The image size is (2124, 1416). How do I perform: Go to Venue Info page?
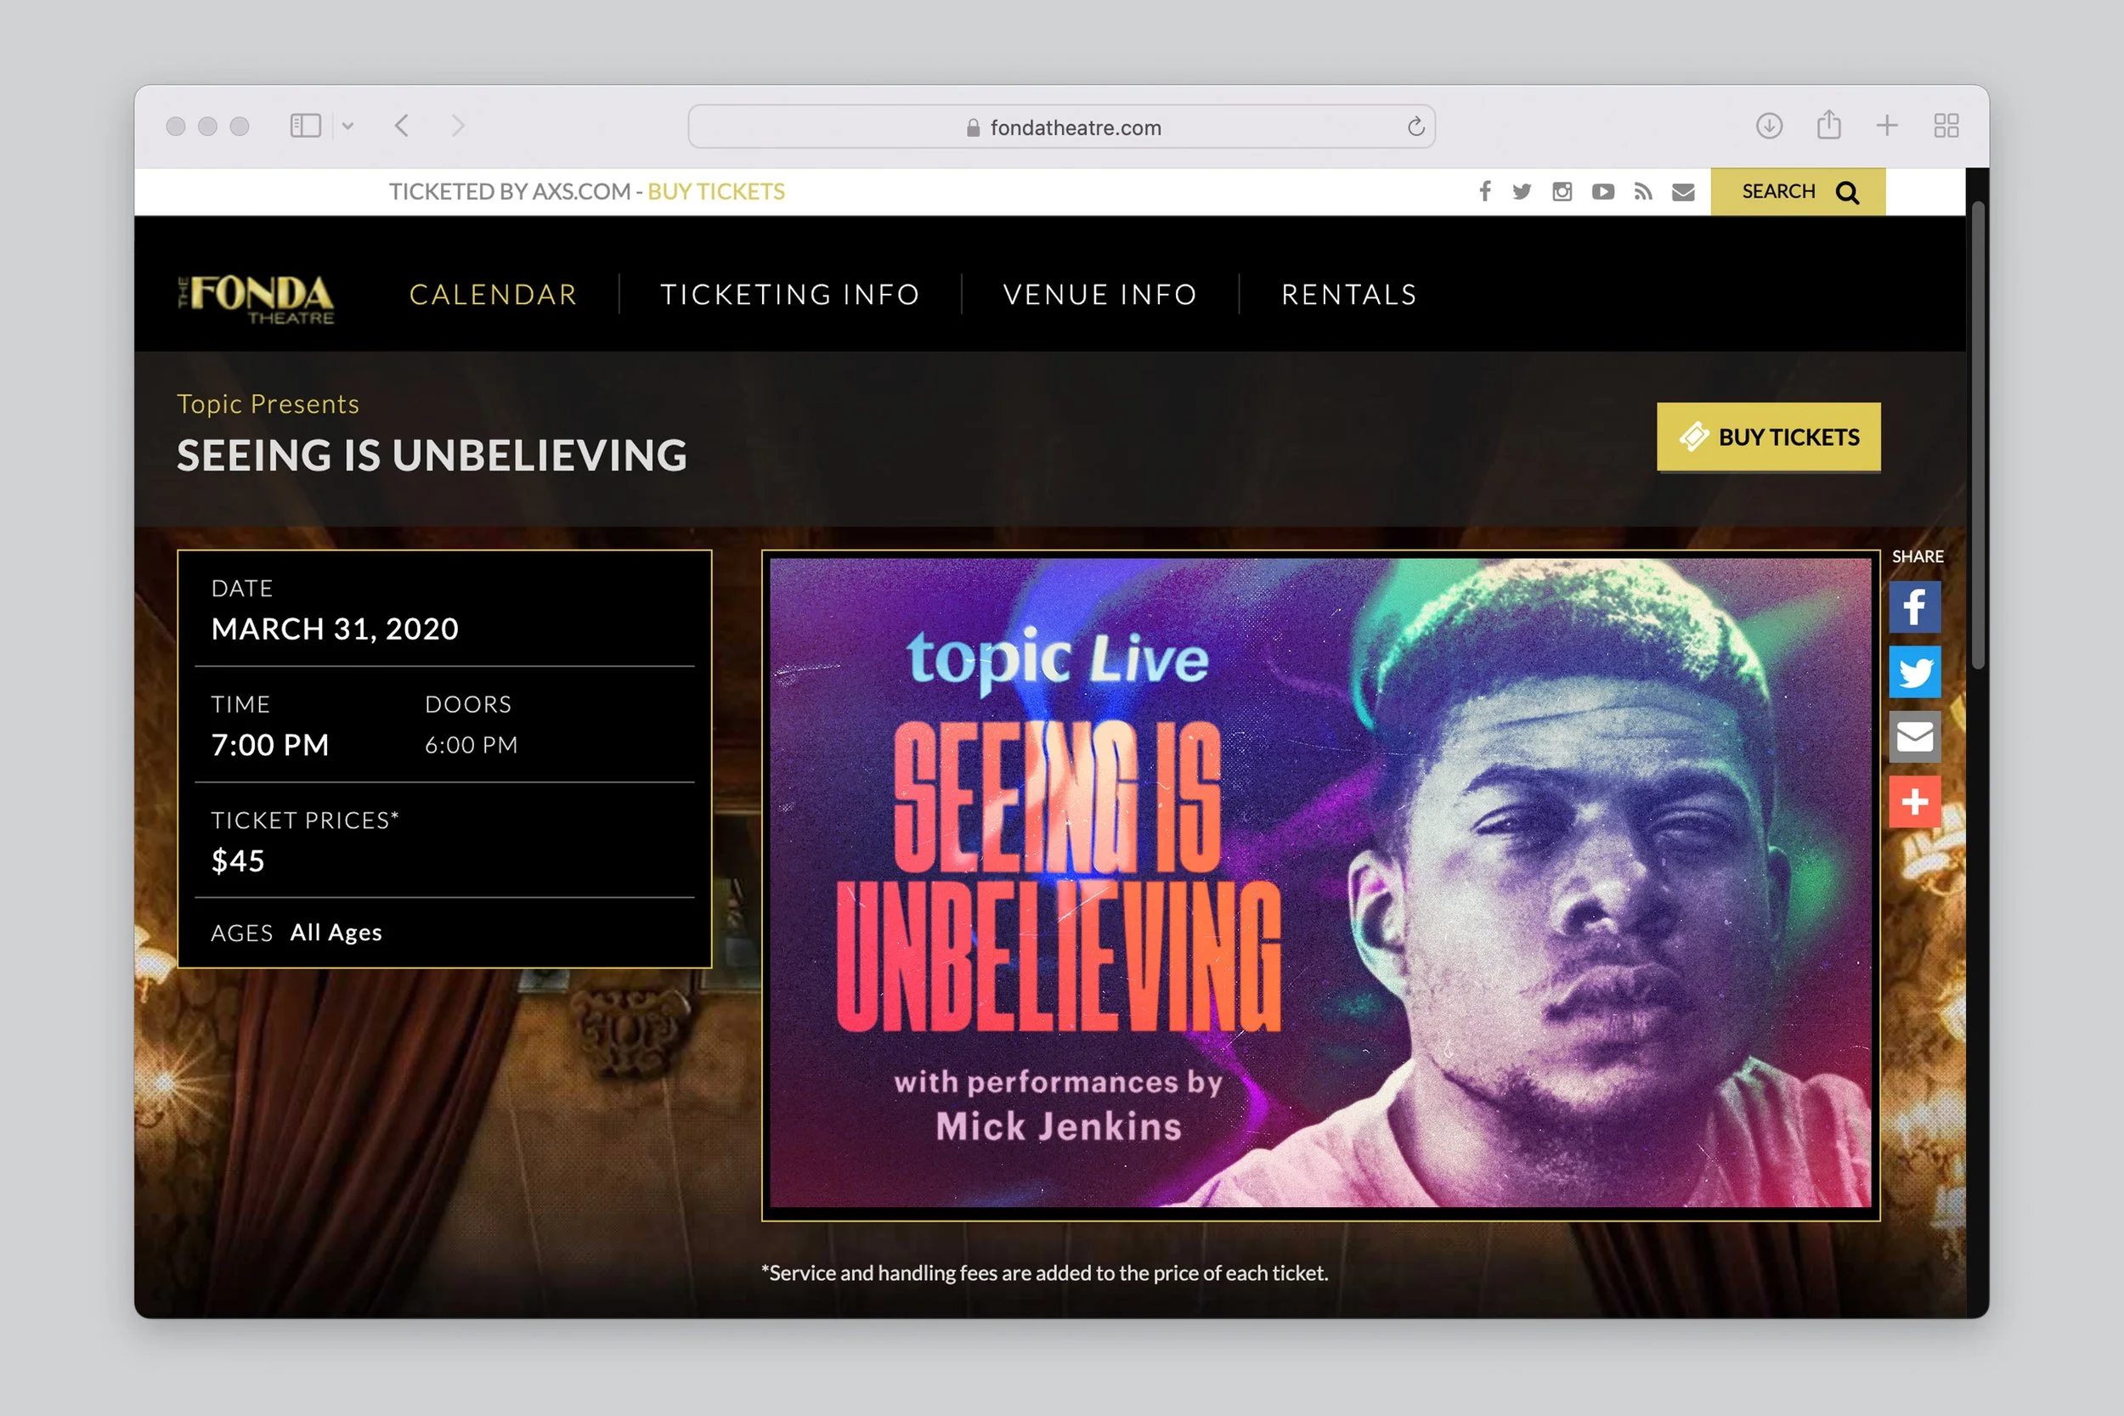pyautogui.click(x=1100, y=295)
